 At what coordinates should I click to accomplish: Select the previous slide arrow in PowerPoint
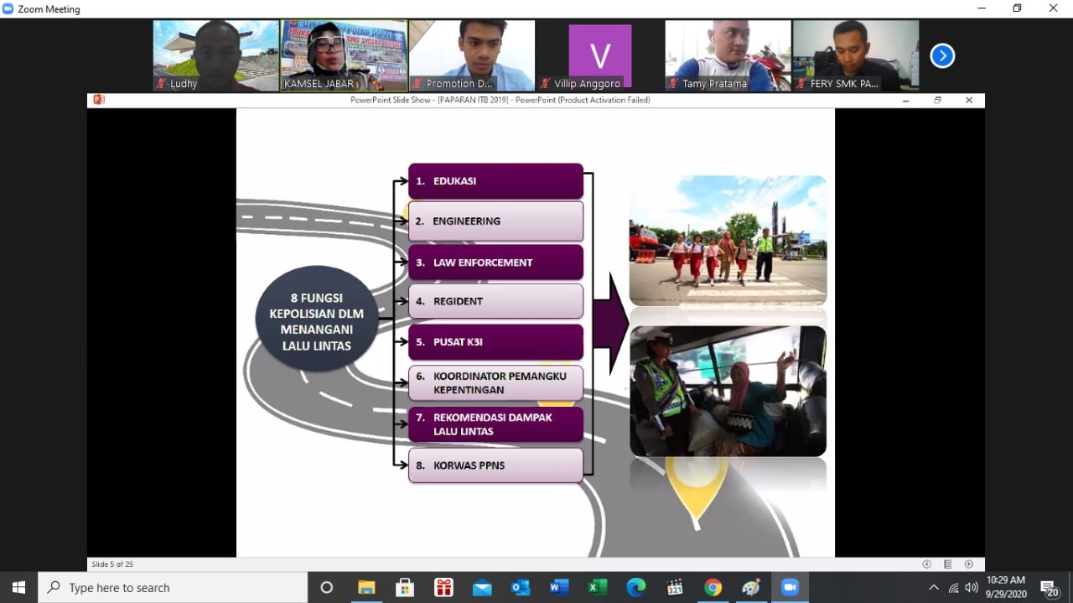(926, 564)
